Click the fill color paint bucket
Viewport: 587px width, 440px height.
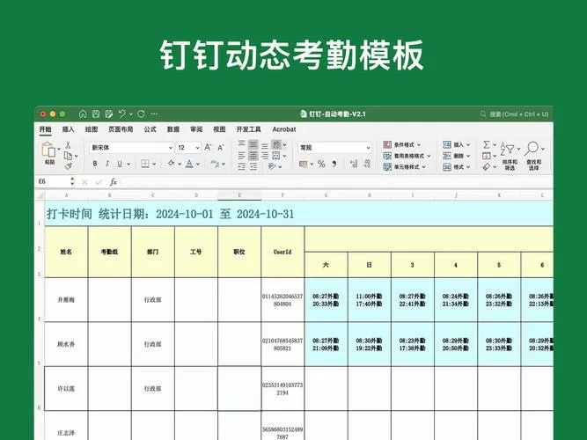click(171, 164)
